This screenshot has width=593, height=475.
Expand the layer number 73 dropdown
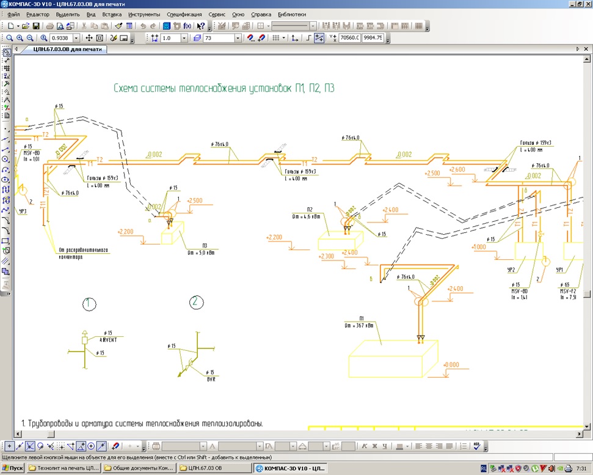(x=238, y=38)
